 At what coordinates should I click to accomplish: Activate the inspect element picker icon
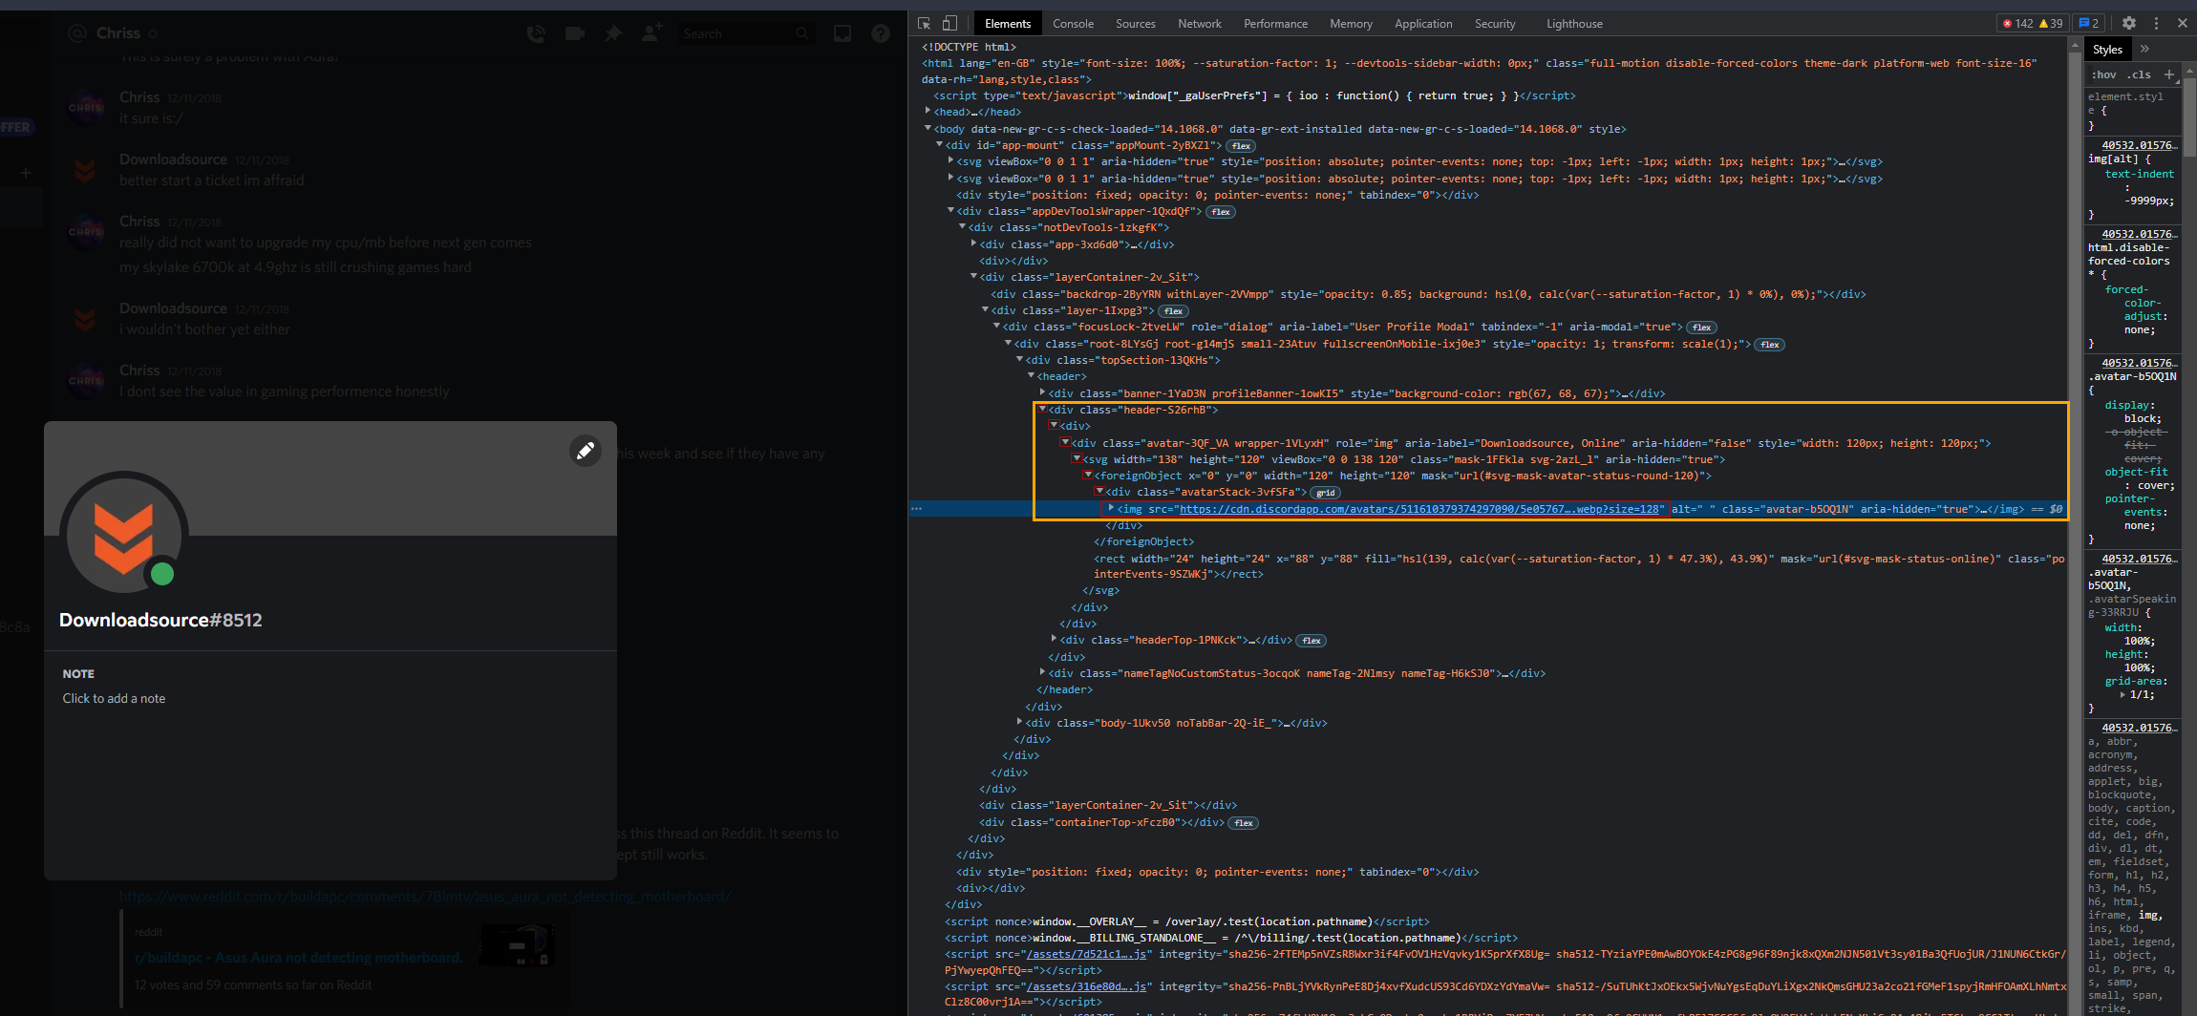pos(924,23)
